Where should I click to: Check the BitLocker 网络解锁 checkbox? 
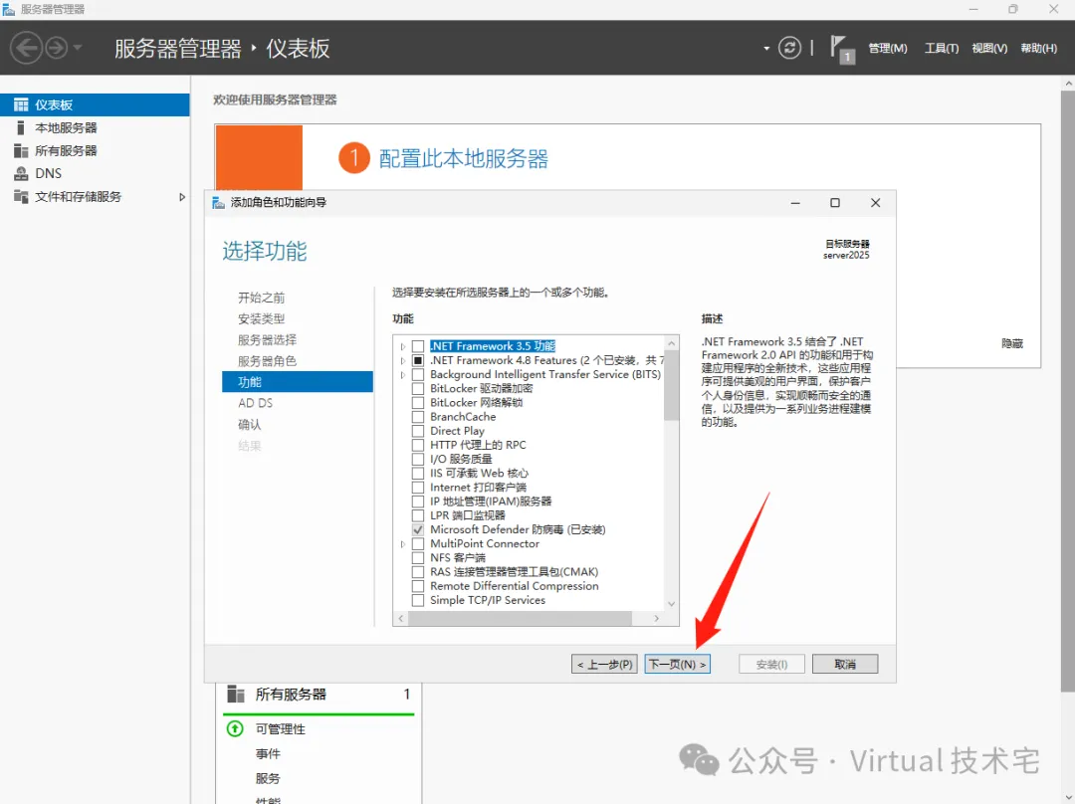pyautogui.click(x=417, y=403)
